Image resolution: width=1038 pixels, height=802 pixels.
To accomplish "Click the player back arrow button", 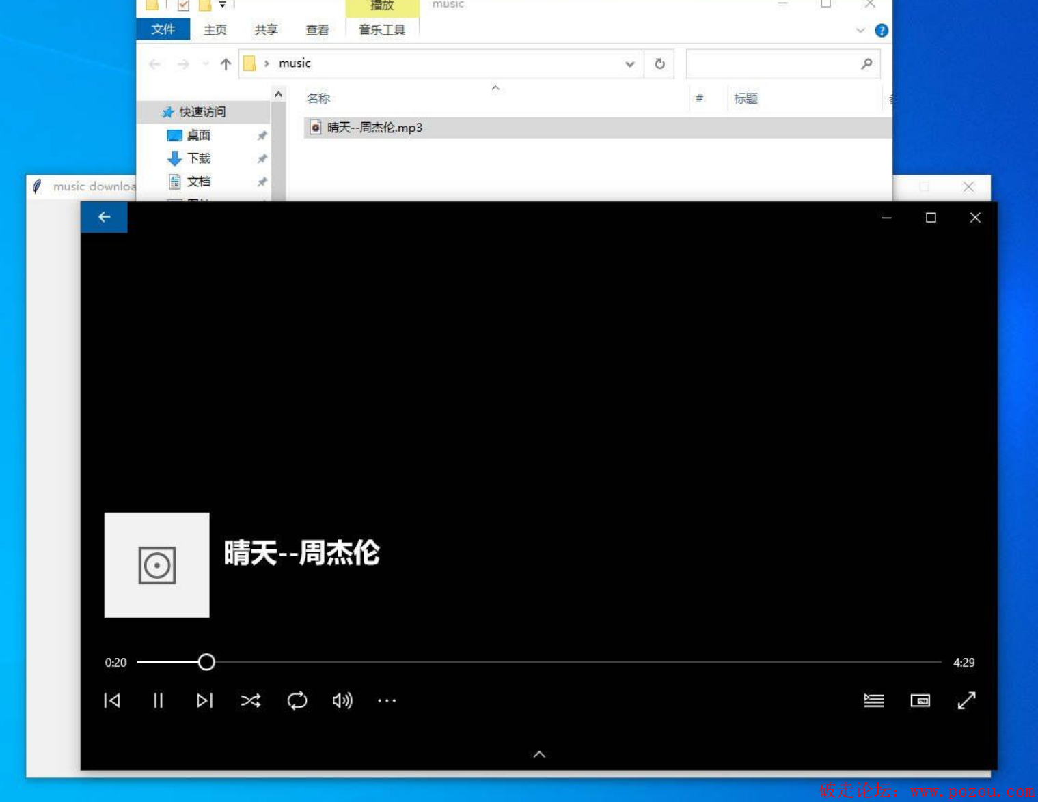I will 105,217.
